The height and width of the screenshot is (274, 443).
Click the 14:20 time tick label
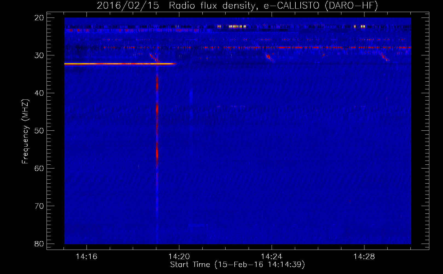click(179, 256)
